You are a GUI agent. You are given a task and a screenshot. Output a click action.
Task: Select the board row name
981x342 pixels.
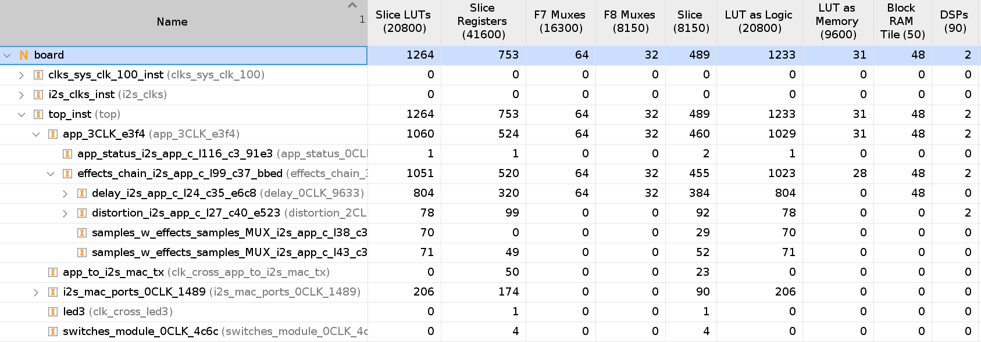point(49,55)
